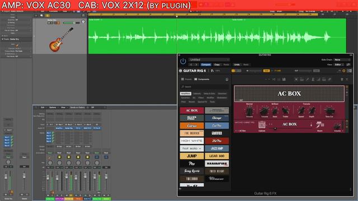Select the Jazz Amp component
Viewport: 358px width, 201px height.
pyautogui.click(x=216, y=149)
